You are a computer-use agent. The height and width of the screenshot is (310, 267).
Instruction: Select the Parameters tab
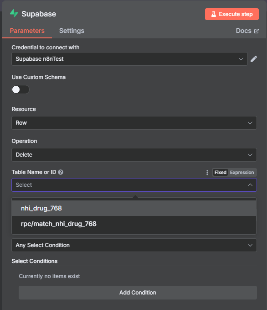(27, 31)
